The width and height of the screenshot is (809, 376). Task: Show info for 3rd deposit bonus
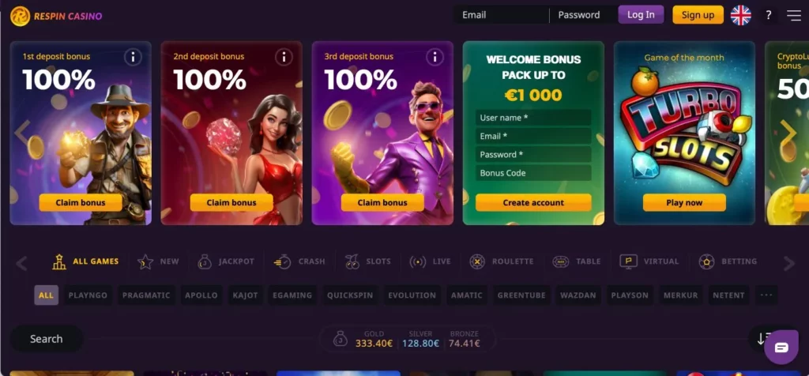(x=435, y=57)
